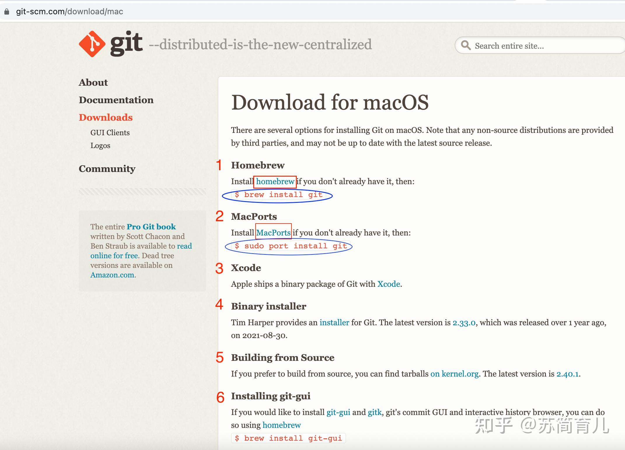The image size is (625, 450).
Task: Click the Xcode link
Action: coord(388,284)
